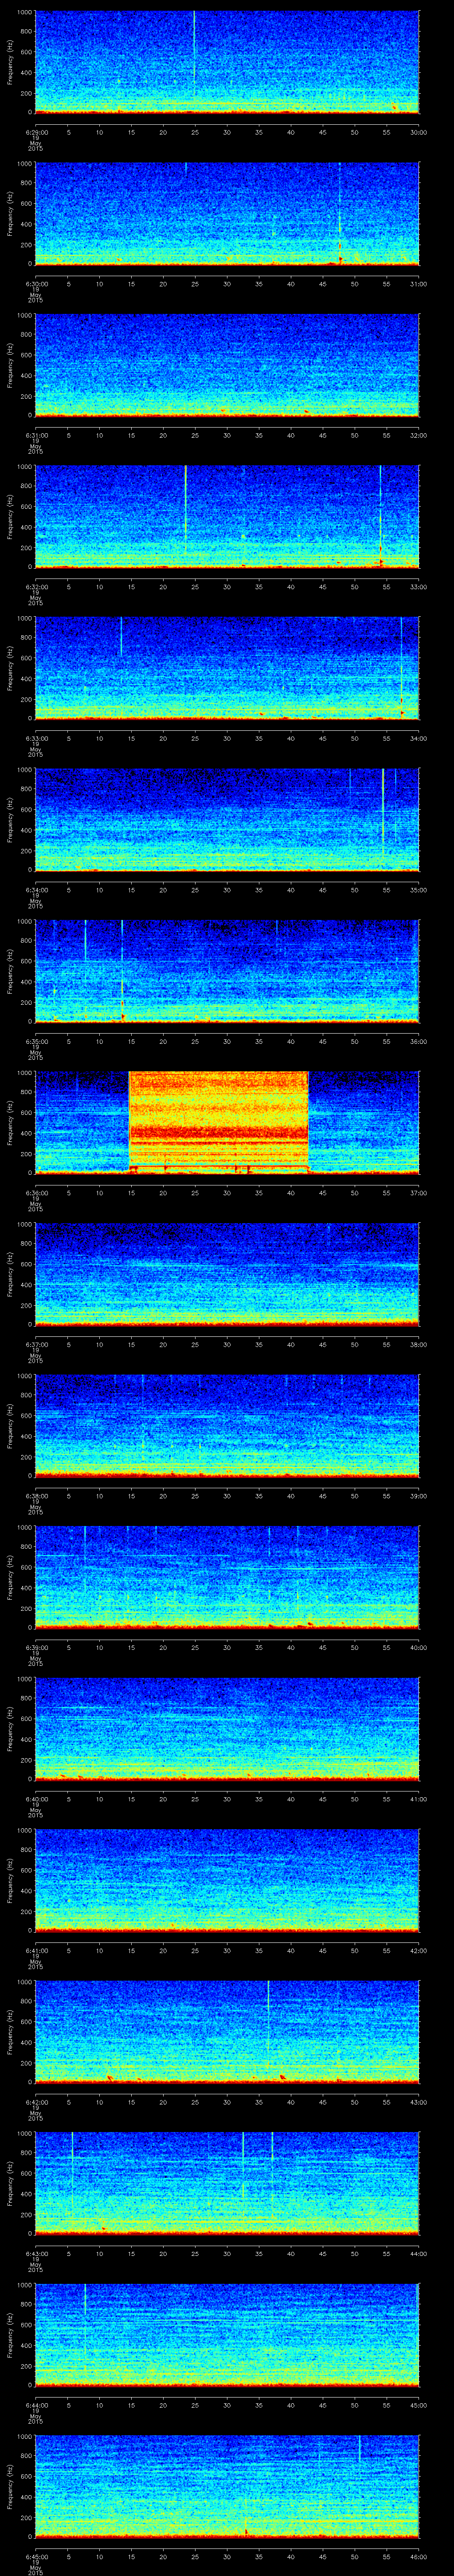This screenshot has height=2576, width=454.
Task: Click the 39:00 end time label
Action: [x=419, y=1495]
